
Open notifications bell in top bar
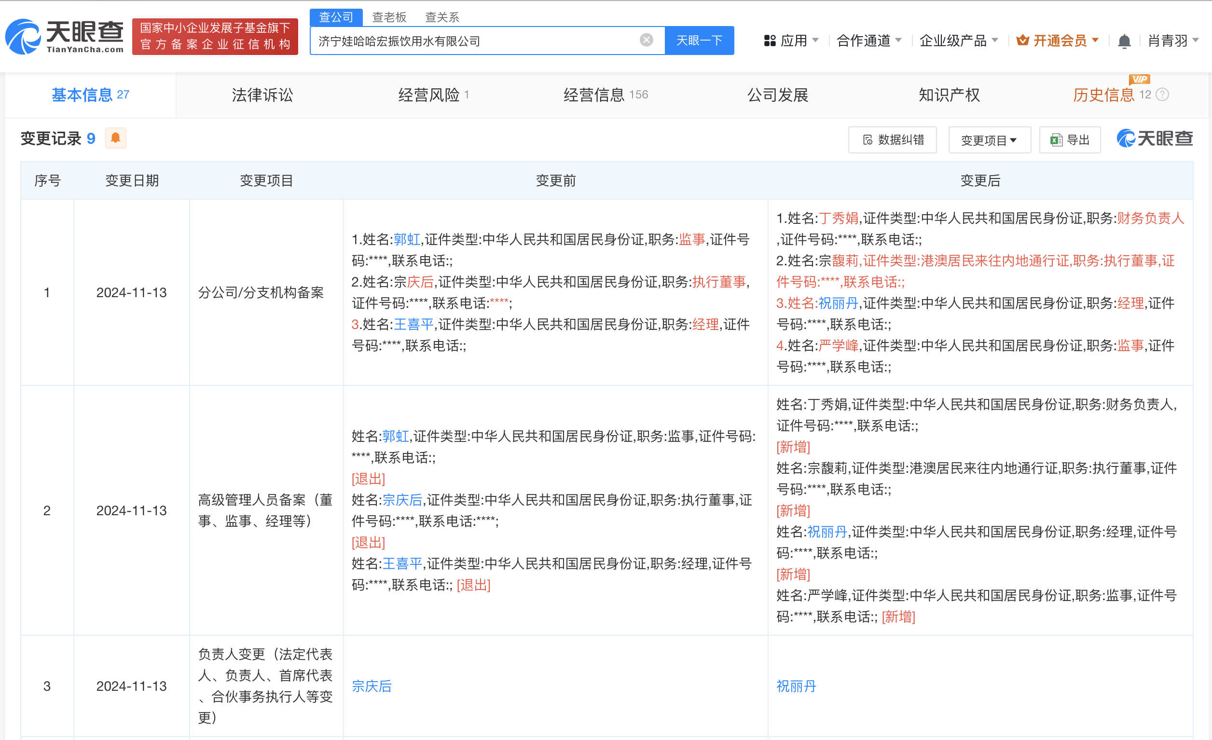click(1124, 41)
